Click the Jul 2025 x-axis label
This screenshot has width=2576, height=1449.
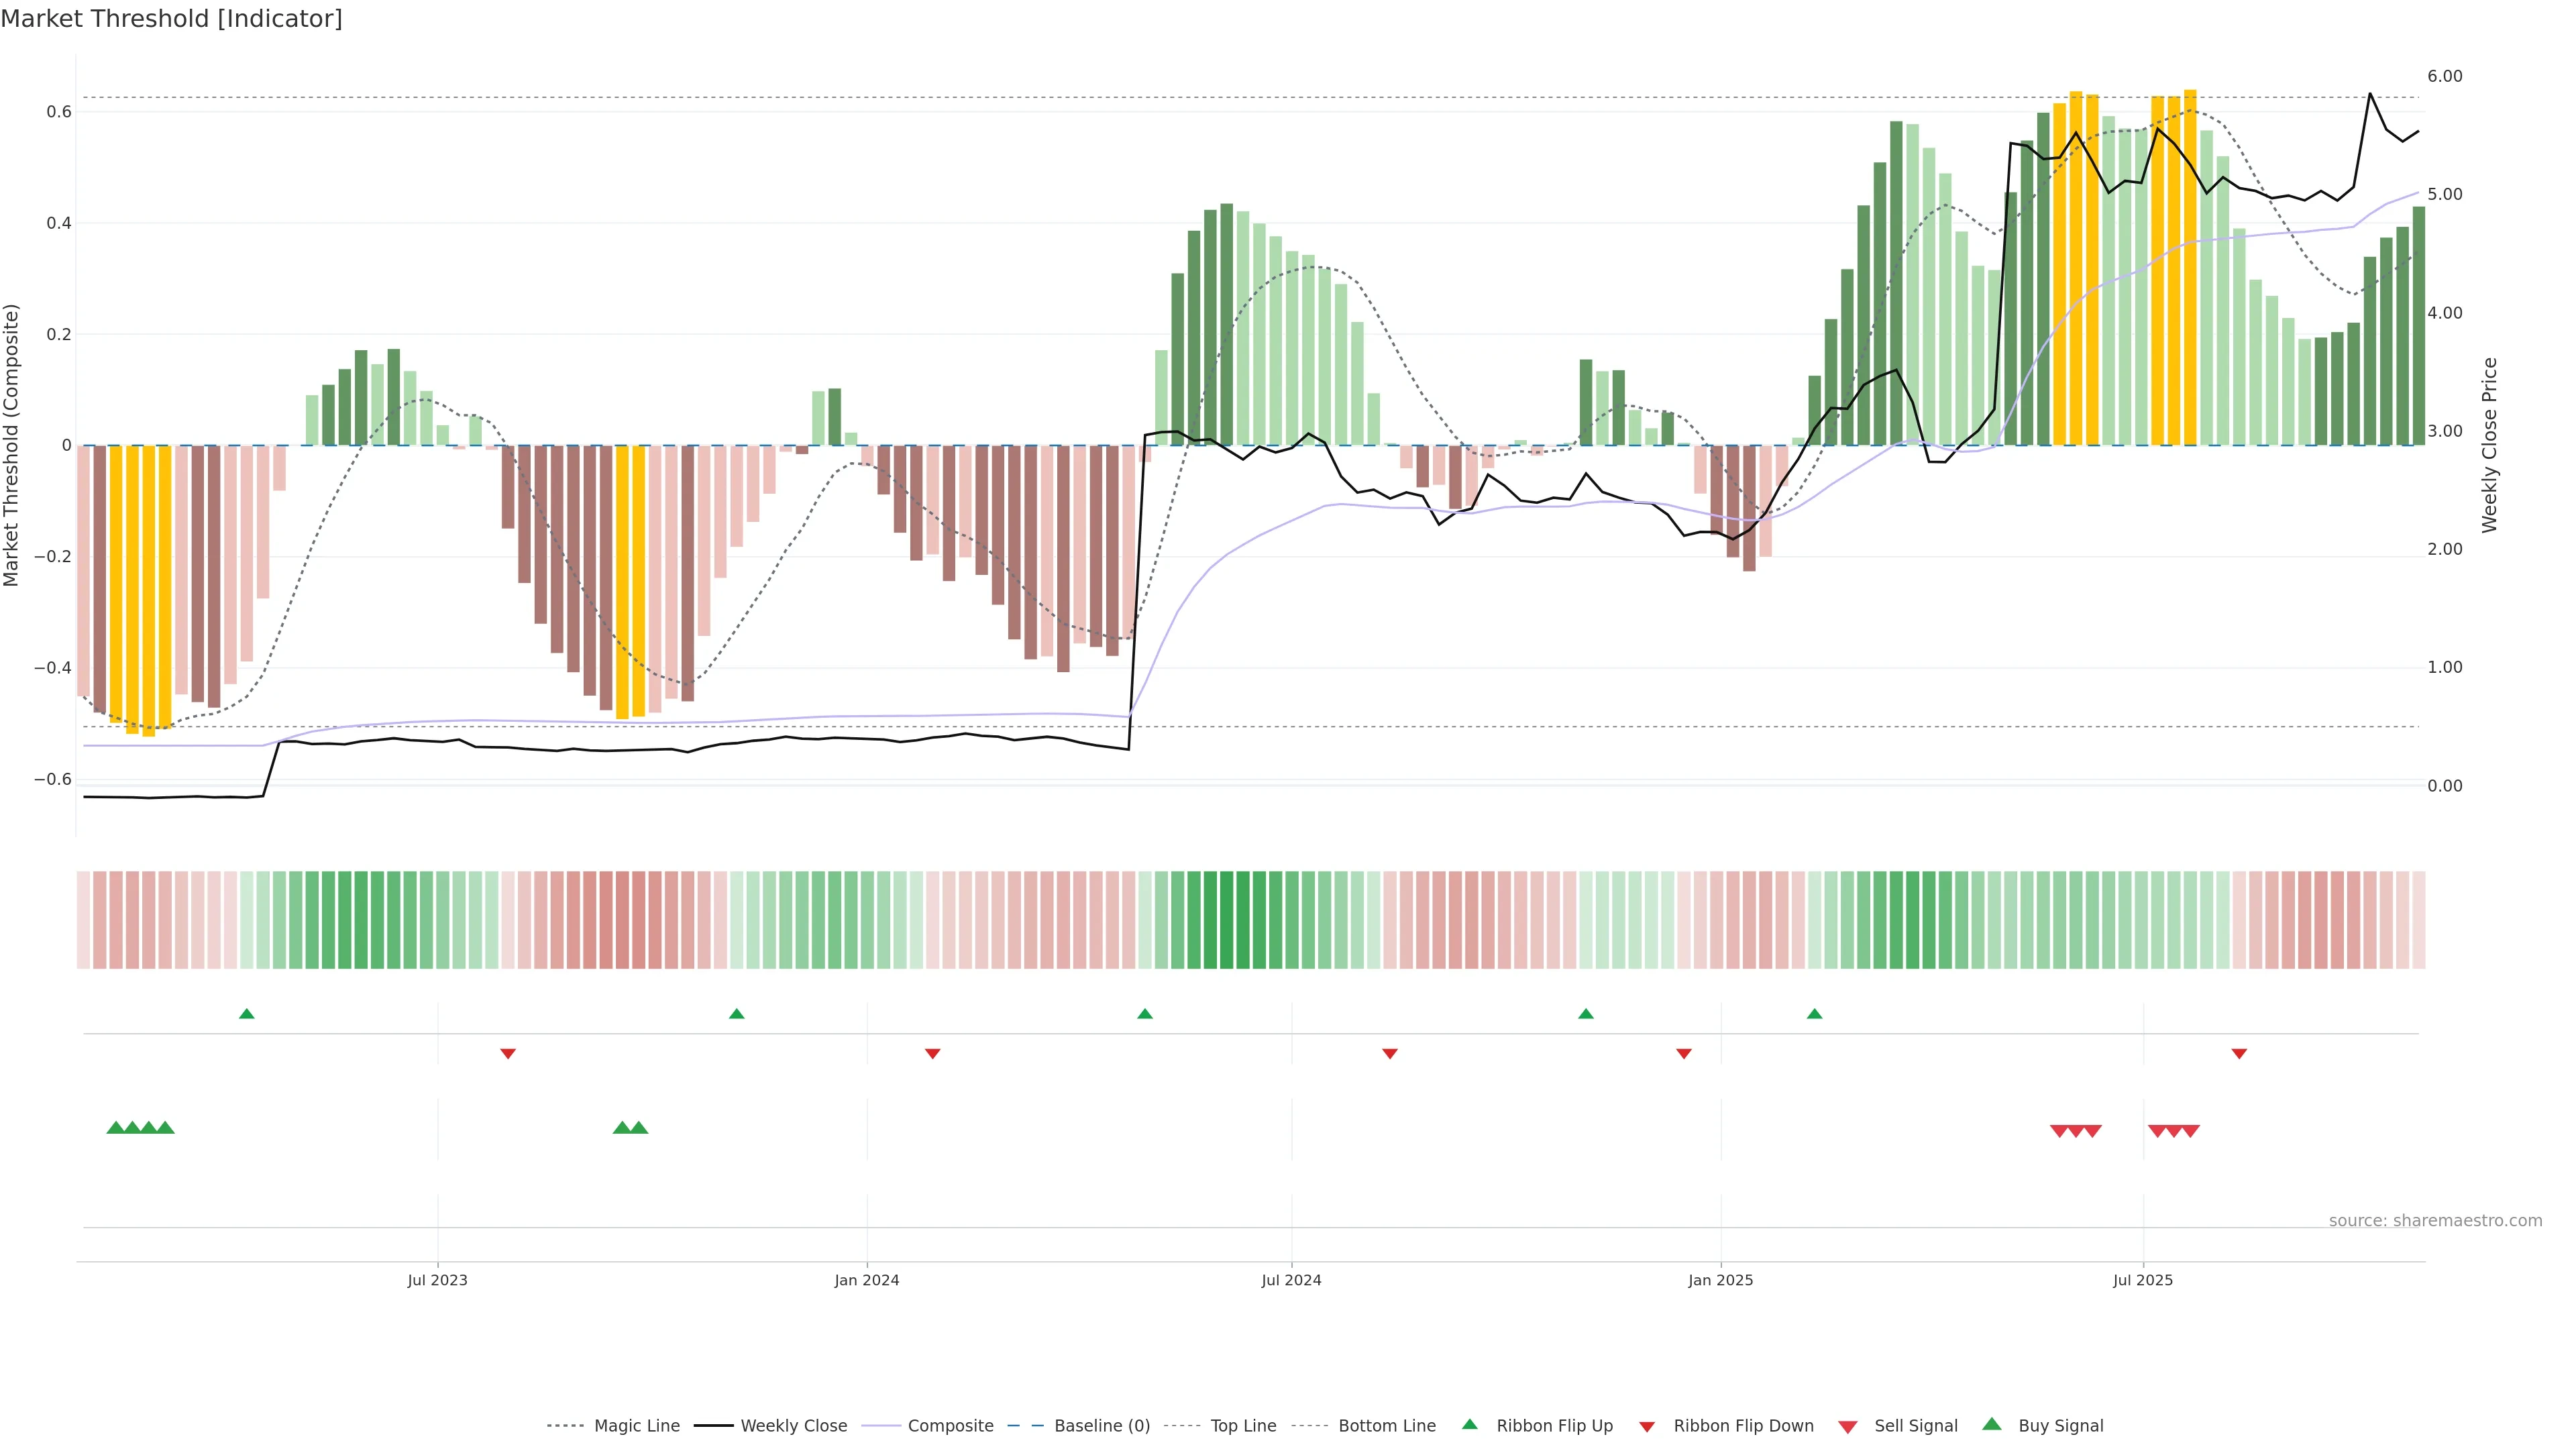click(x=2143, y=1280)
